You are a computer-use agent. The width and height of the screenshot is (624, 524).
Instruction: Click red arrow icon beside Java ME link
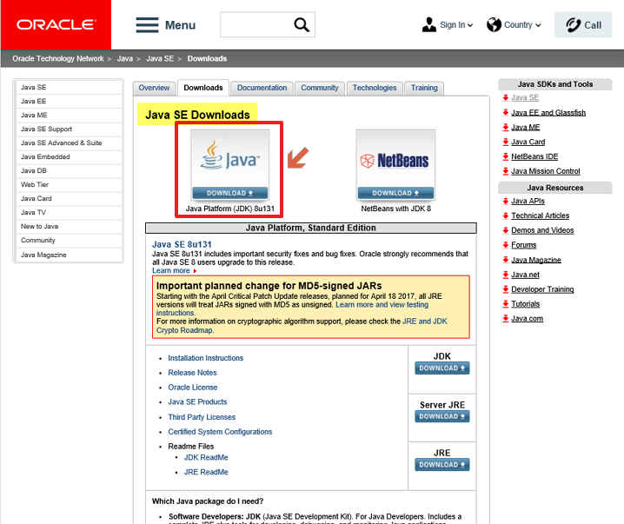tap(506, 128)
